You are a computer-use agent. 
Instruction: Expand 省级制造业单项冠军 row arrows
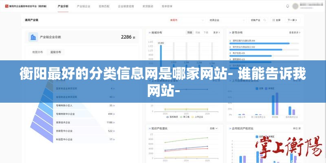click(114, 97)
